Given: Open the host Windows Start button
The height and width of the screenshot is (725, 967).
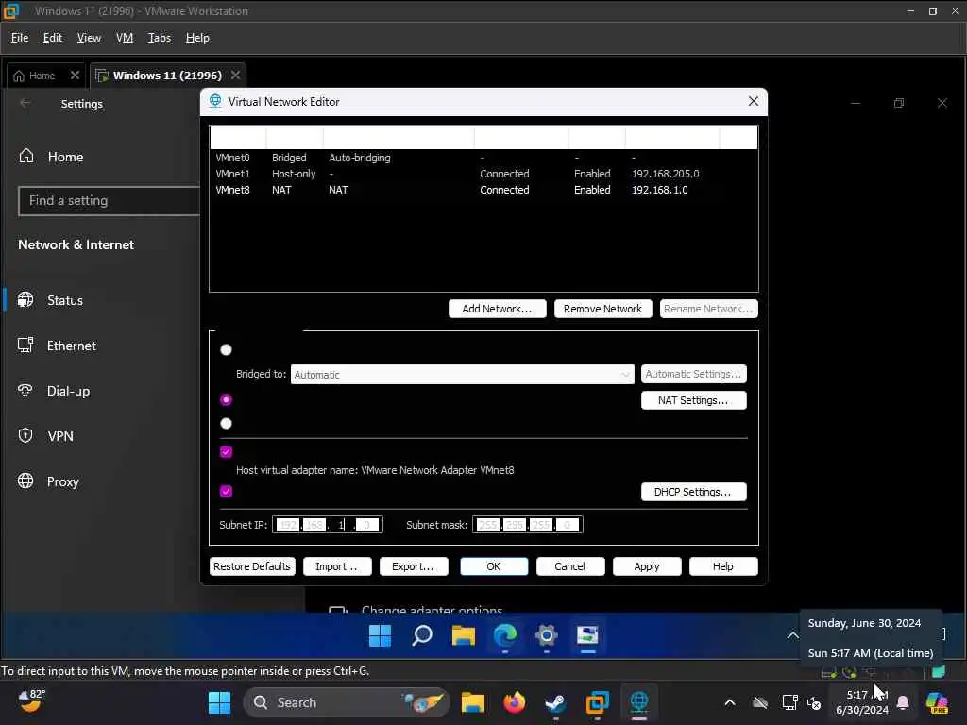Looking at the screenshot, I should pos(219,702).
